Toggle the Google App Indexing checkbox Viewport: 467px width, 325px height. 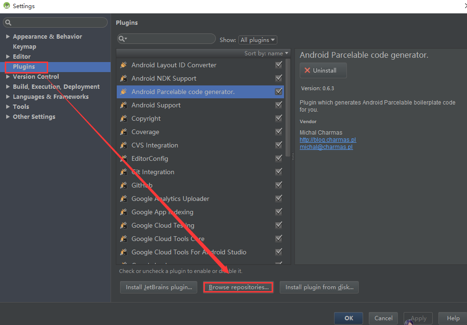point(279,212)
